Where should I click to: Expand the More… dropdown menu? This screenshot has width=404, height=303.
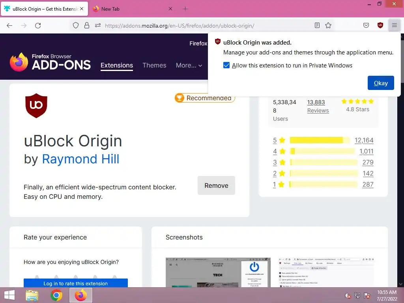189,65
